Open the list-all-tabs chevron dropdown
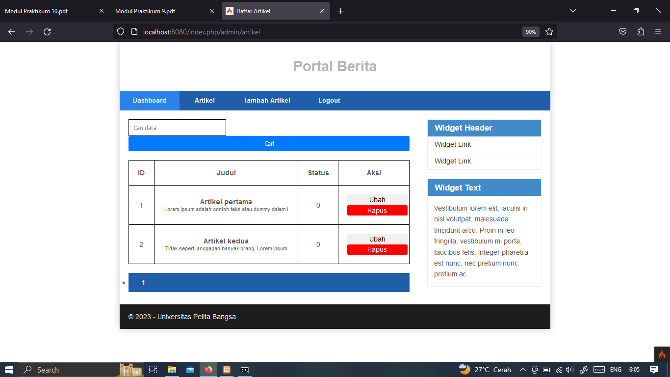Screen dimensions: 670x377 pos(572,10)
